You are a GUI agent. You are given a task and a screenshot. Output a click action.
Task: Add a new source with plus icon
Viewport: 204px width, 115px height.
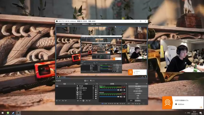[x=78, y=101]
